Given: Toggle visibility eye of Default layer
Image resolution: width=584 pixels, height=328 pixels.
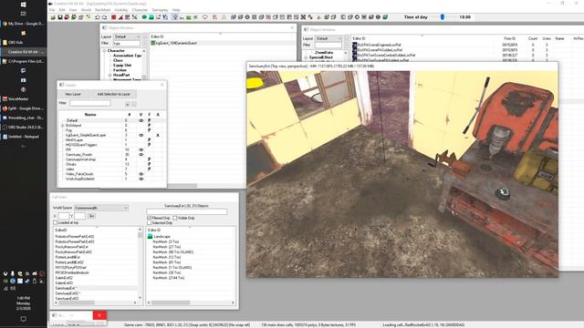Looking at the screenshot, I should pyautogui.click(x=141, y=120).
